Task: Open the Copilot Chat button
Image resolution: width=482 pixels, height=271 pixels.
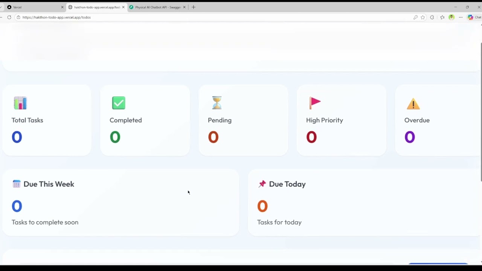Action: click(474, 17)
